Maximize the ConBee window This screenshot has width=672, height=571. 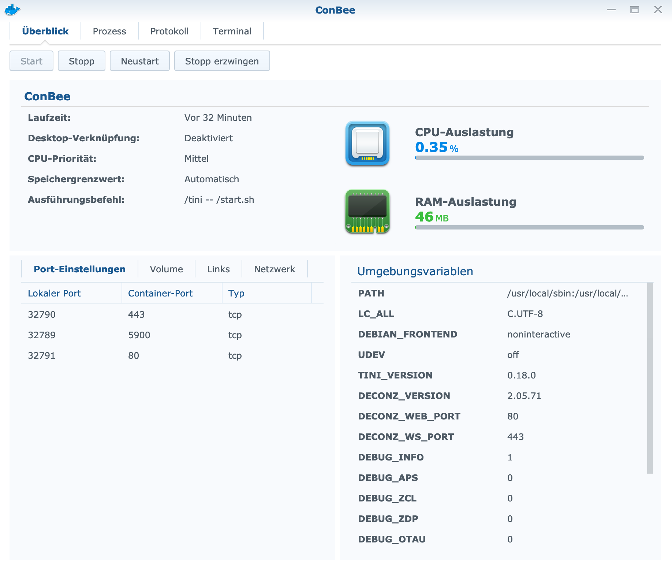pos(635,10)
